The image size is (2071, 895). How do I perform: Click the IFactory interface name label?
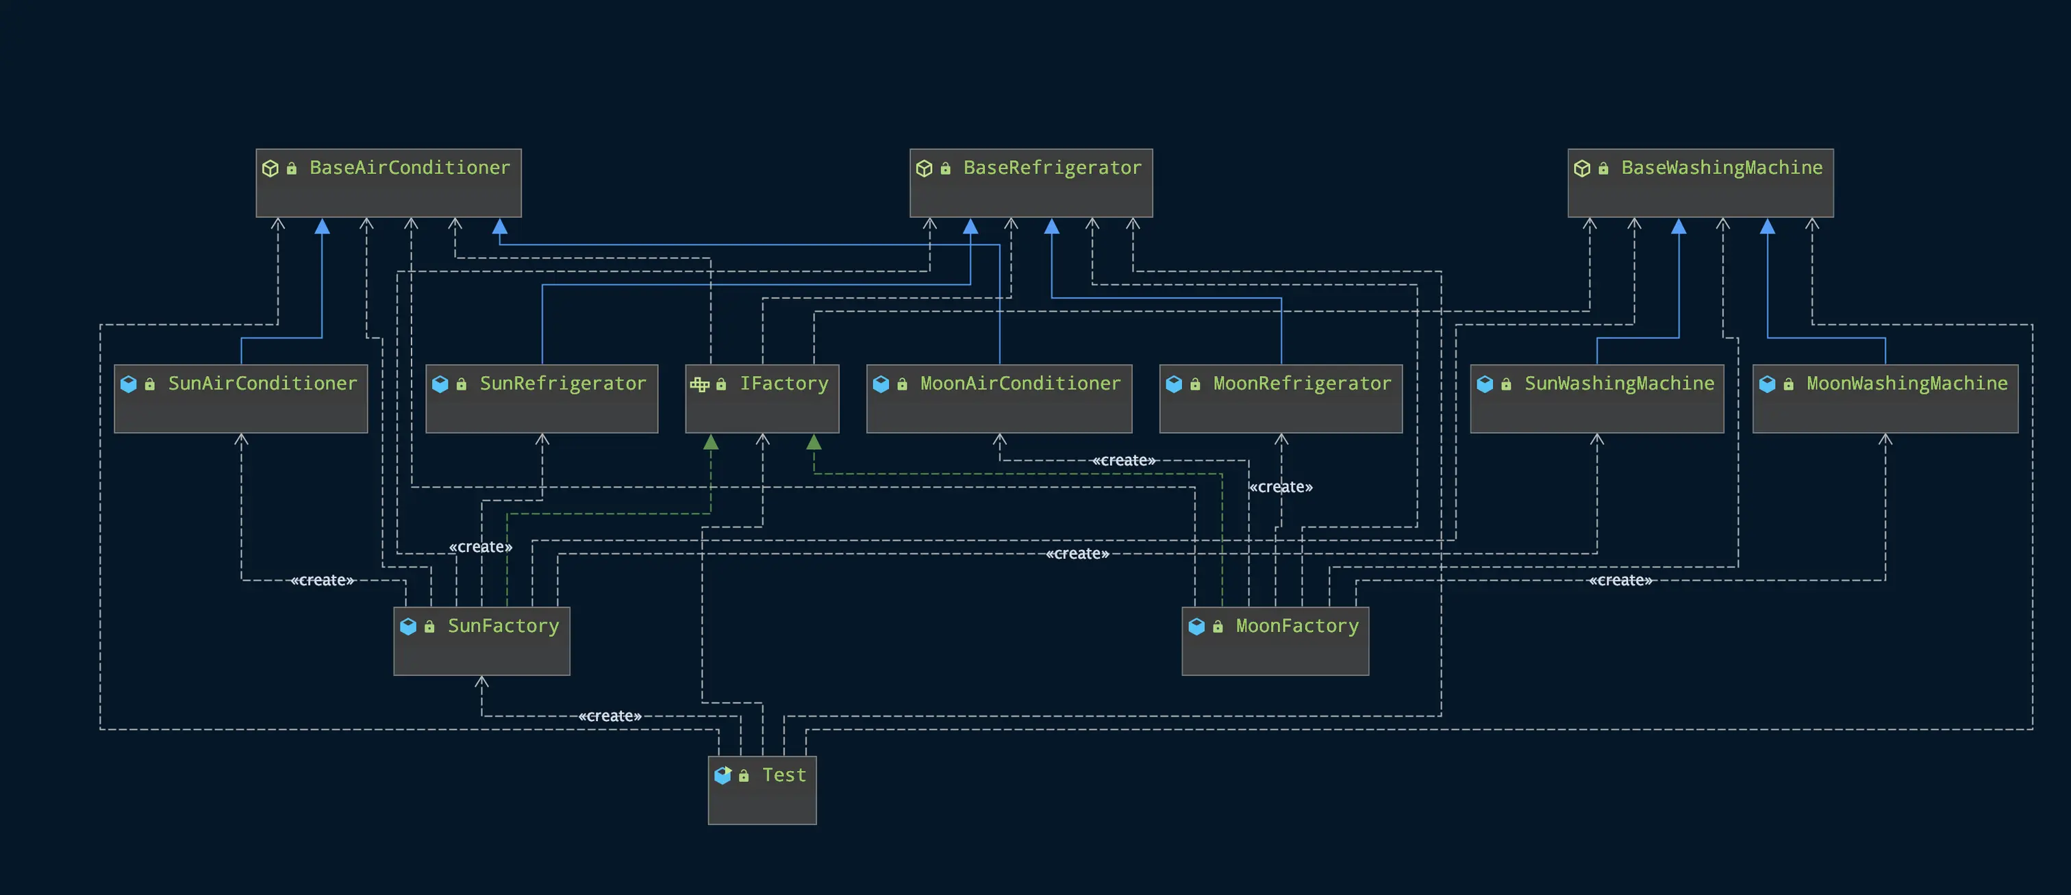coord(784,383)
